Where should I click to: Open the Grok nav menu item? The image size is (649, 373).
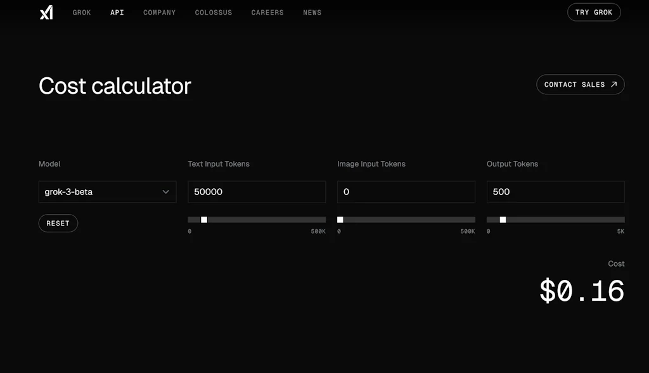(x=82, y=13)
